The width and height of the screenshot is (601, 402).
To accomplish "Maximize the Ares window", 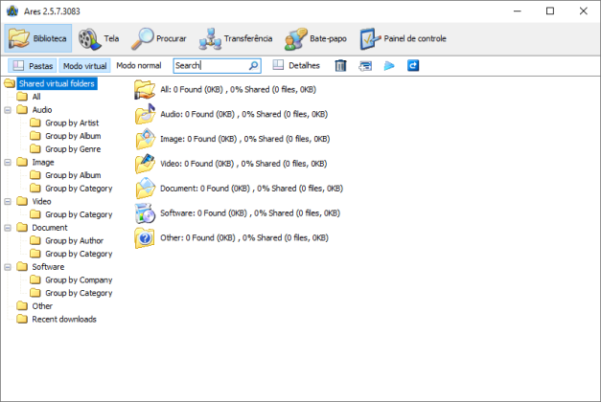I will pos(550,11).
